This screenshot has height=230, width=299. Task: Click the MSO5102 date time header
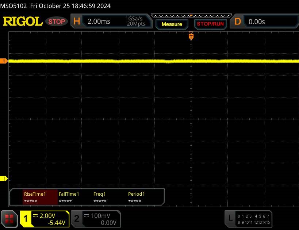(55, 6)
